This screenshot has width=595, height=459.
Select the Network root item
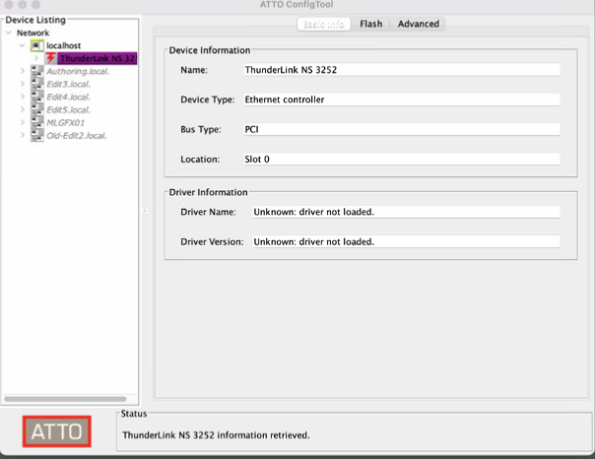coord(33,33)
